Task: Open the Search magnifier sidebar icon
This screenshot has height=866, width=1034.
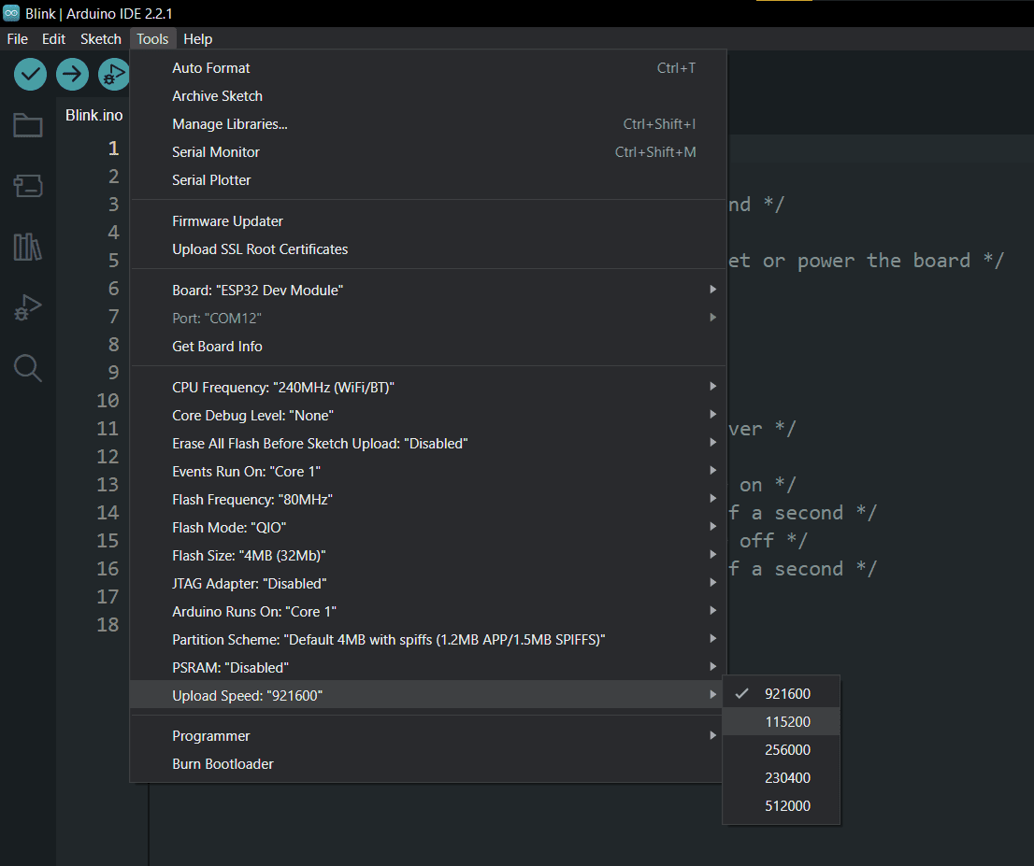Action: coord(28,368)
